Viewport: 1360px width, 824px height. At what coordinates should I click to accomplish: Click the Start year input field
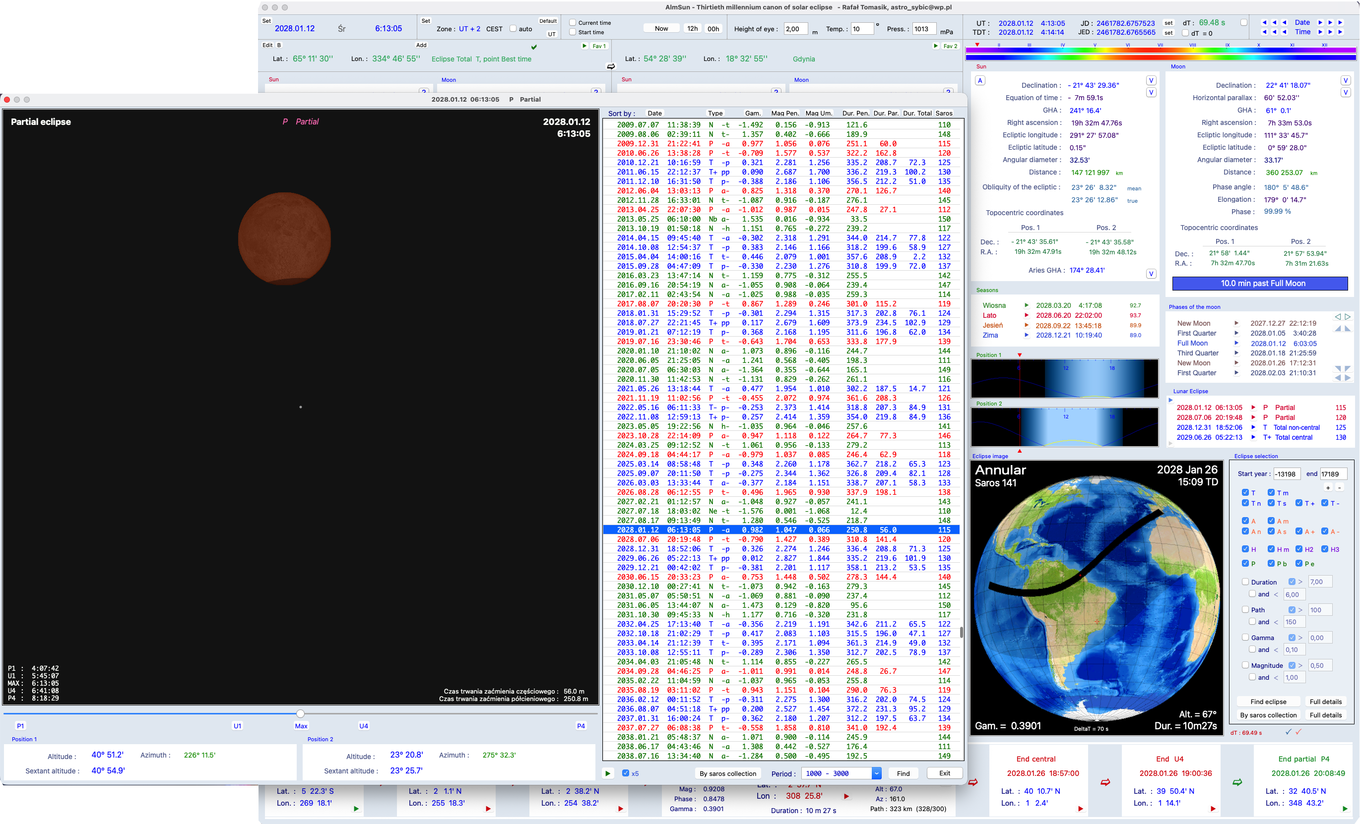(x=1287, y=474)
